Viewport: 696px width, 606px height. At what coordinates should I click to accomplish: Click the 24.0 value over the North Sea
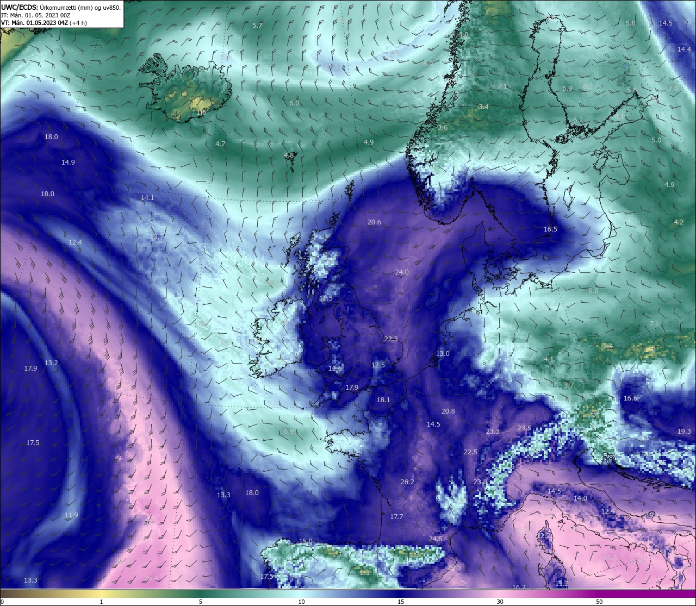pos(402,272)
